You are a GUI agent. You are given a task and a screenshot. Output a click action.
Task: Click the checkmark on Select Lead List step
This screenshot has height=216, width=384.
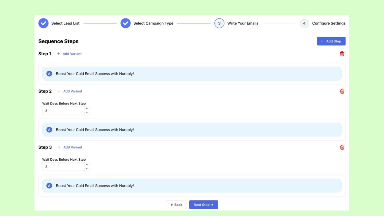[43, 23]
